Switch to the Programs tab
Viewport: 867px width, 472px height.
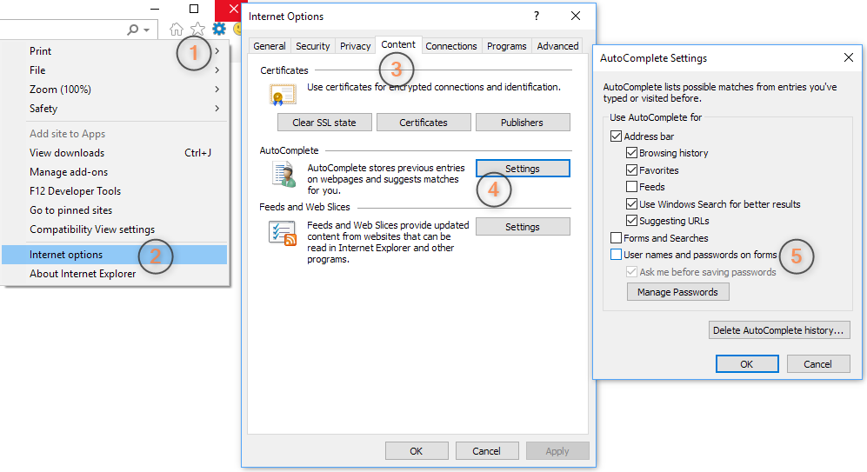(x=506, y=46)
